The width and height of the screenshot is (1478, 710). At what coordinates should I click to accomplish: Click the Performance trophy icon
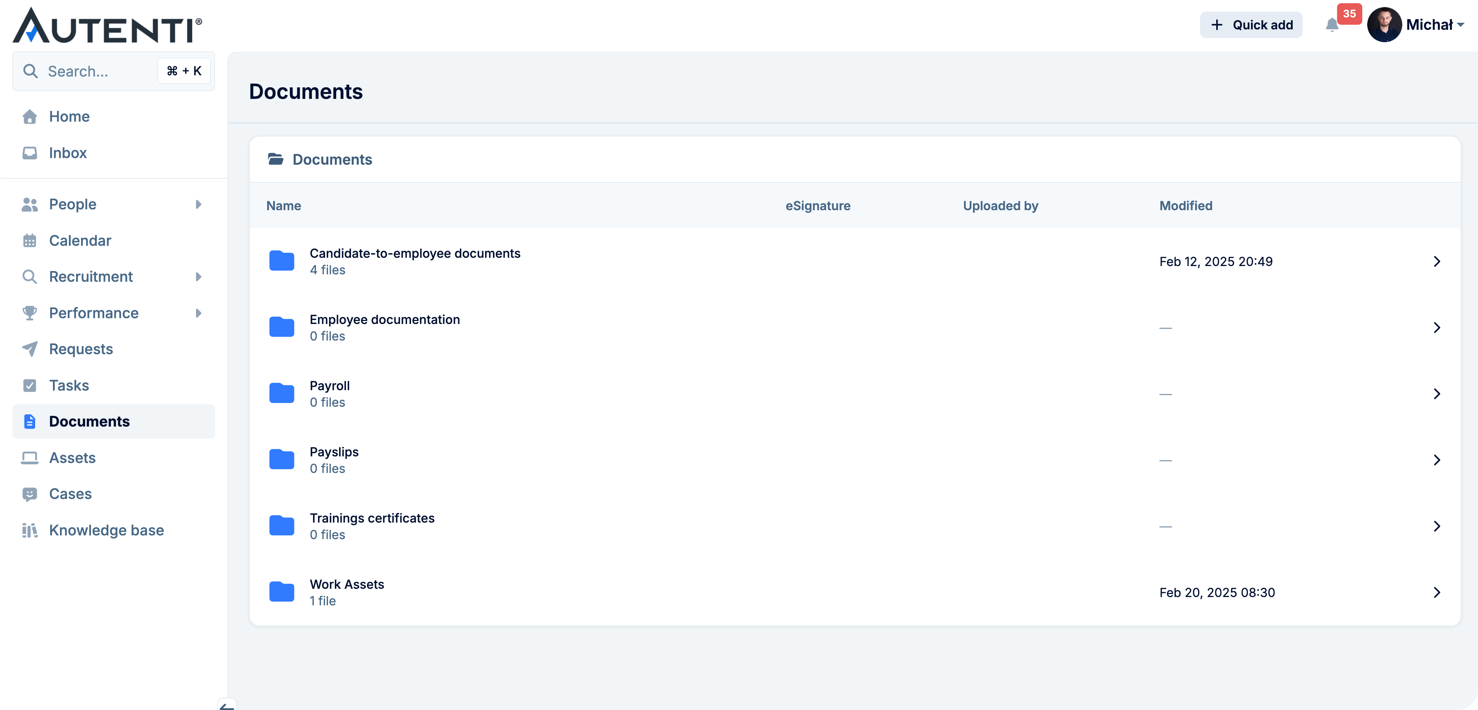point(30,313)
